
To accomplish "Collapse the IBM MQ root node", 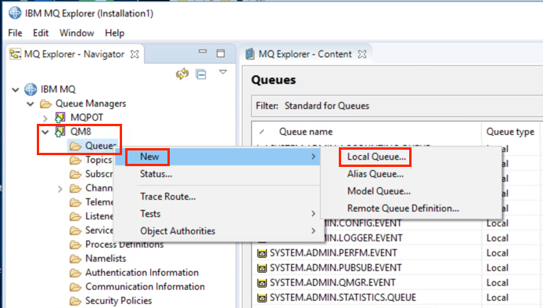I will (x=15, y=90).
